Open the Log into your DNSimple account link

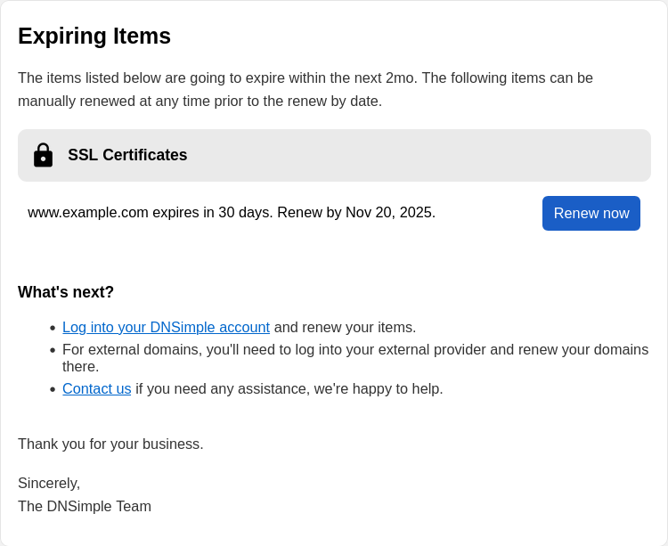coord(166,327)
